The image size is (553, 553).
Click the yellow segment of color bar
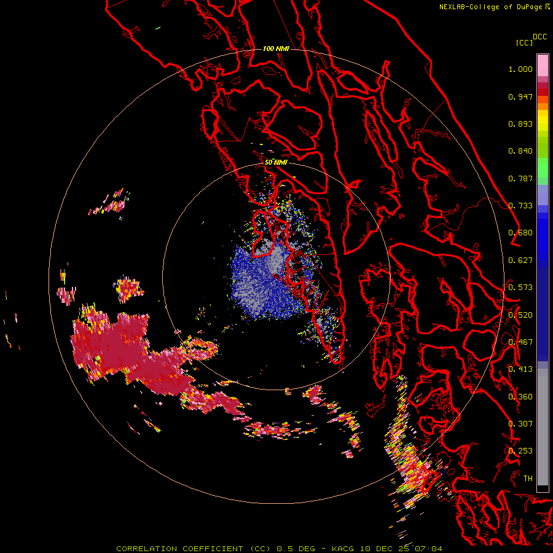pos(543,120)
